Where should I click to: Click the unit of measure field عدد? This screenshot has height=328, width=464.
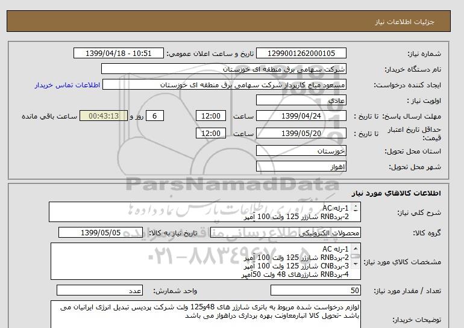(x=99, y=290)
